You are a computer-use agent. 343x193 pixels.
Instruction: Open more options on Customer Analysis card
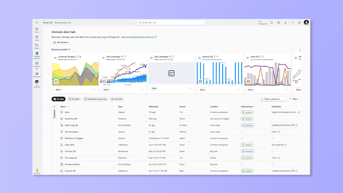95,89
